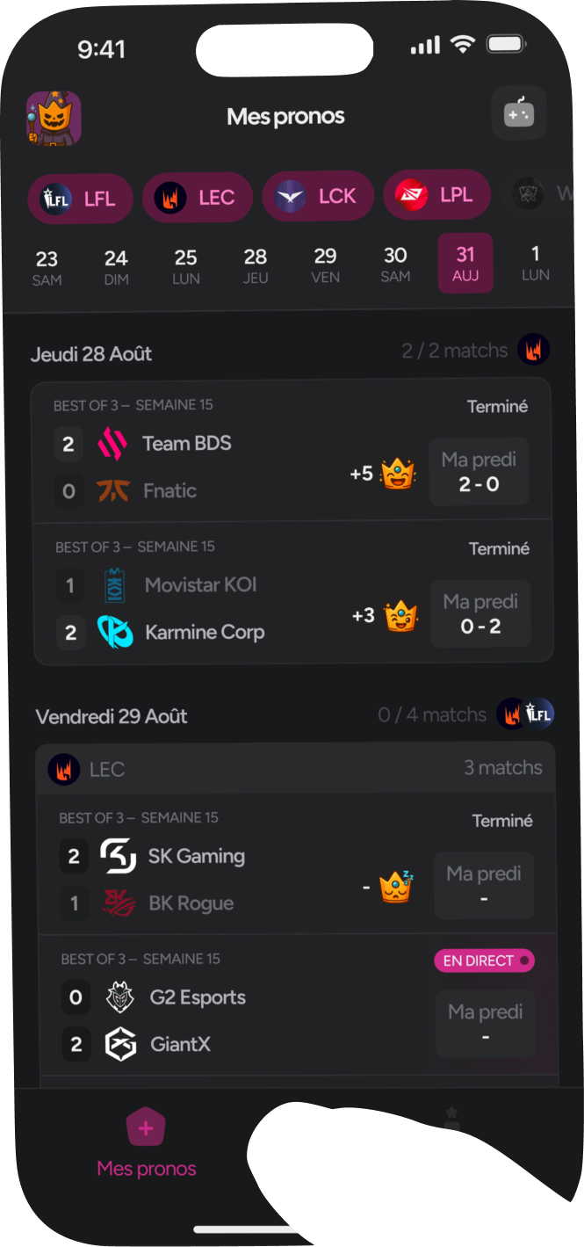Enable the LCK league filter

point(317,196)
